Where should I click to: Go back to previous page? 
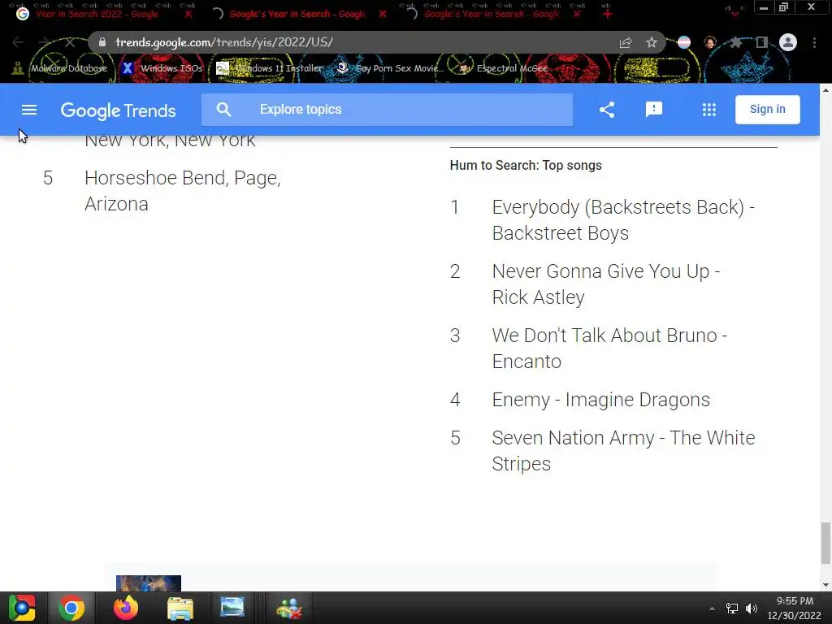(x=18, y=42)
